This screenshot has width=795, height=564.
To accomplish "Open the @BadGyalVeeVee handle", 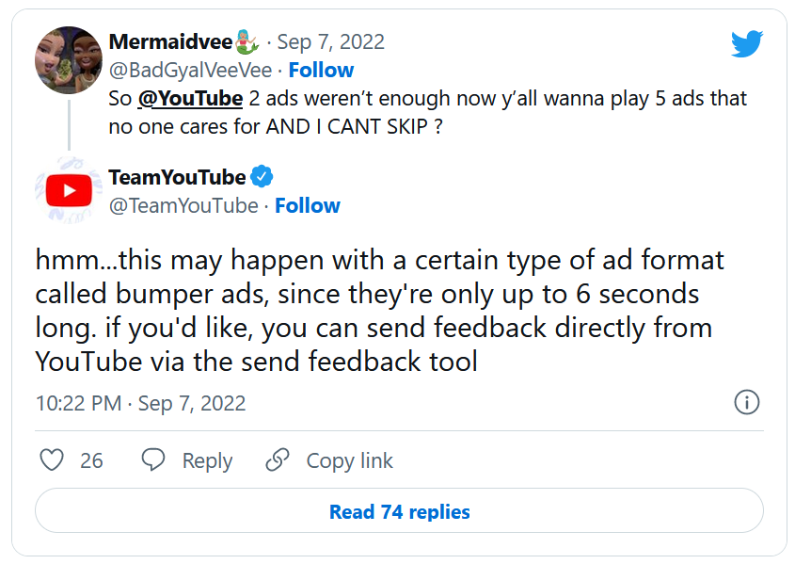I will click(x=193, y=71).
